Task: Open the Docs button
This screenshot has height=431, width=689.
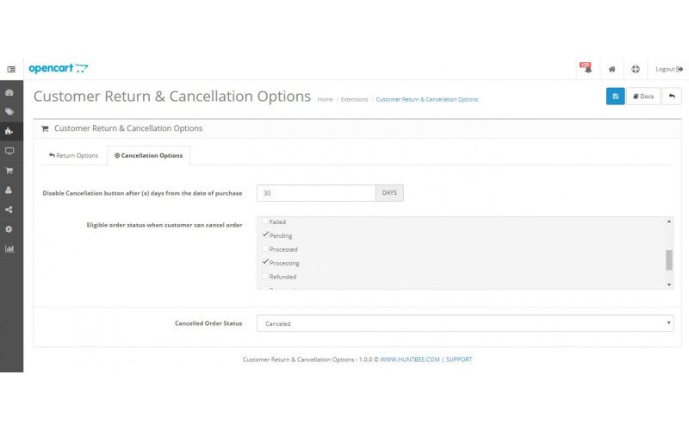Action: point(642,97)
